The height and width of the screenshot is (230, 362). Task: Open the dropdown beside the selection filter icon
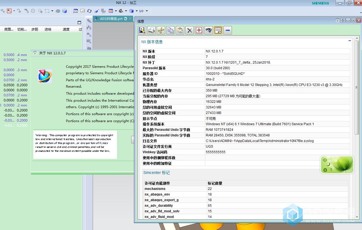14,11
